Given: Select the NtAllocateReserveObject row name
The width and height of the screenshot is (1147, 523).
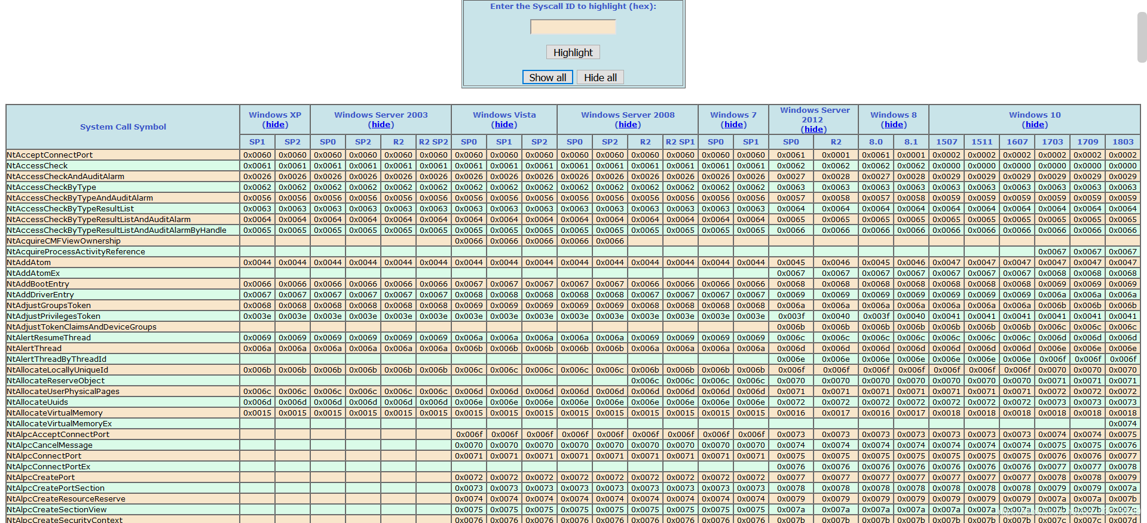Looking at the screenshot, I should [56, 381].
